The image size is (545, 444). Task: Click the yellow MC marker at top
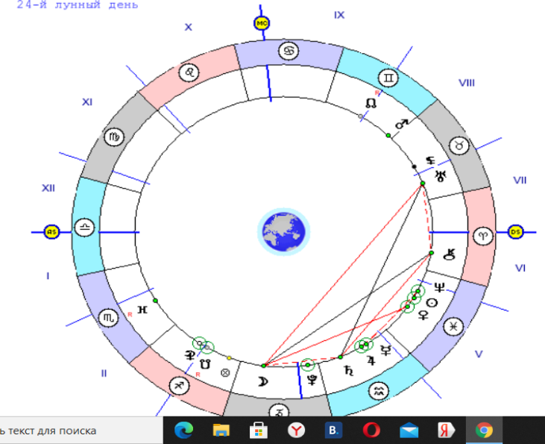[x=261, y=23]
